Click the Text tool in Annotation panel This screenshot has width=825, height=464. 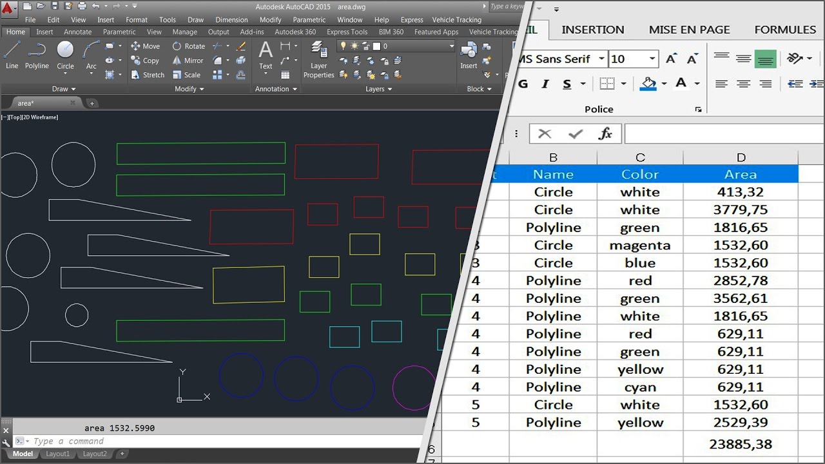pyautogui.click(x=266, y=55)
